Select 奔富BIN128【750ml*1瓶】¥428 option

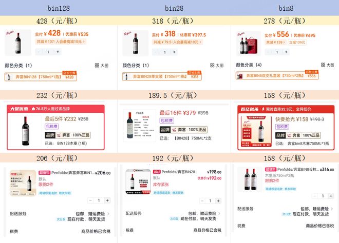tap(41, 76)
